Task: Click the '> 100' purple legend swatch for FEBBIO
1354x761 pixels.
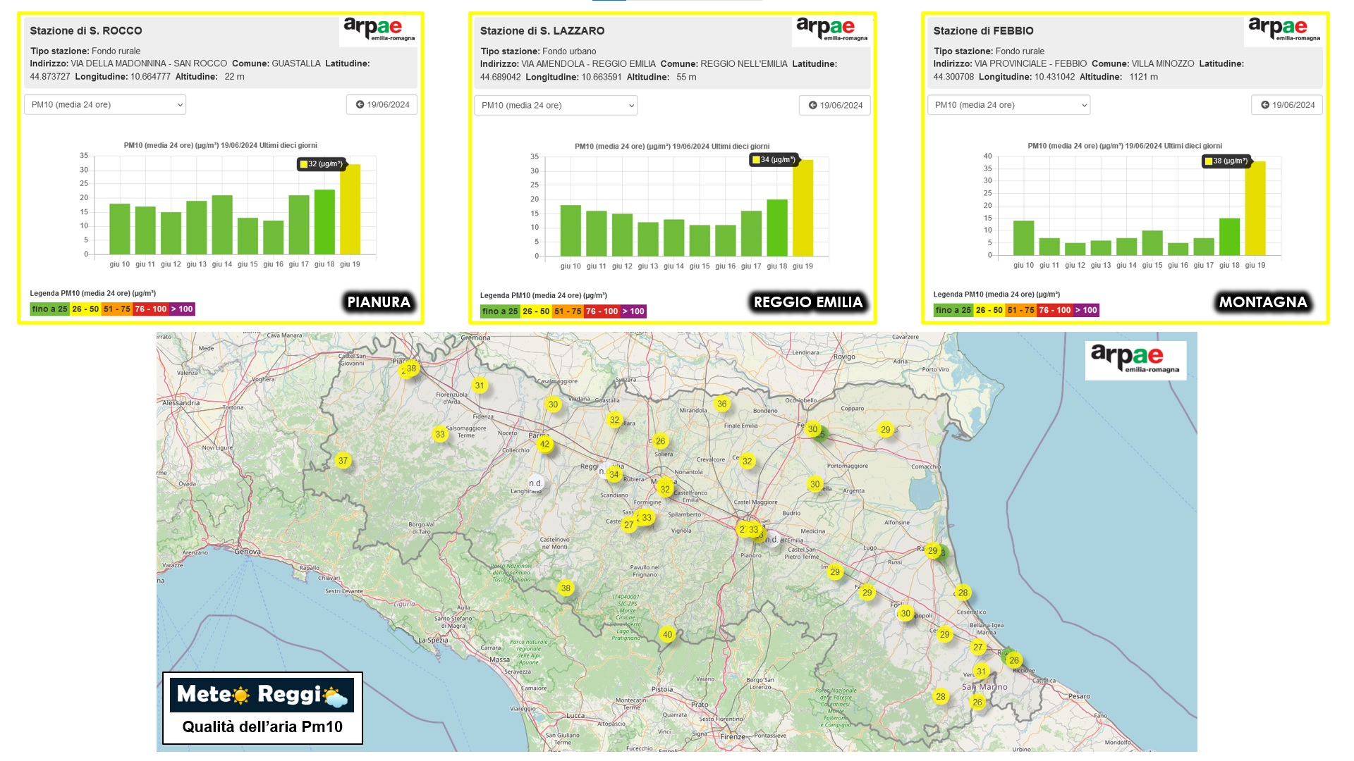Action: [x=1085, y=310]
